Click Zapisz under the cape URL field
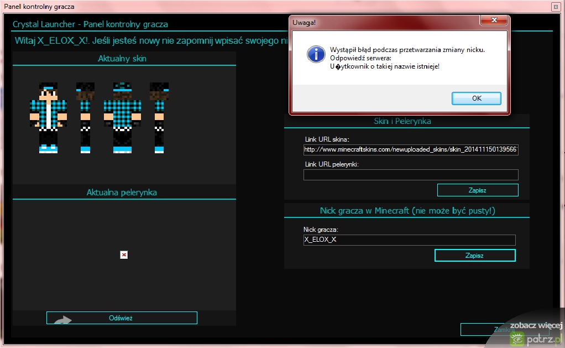This screenshot has height=348, width=565. pyautogui.click(x=477, y=190)
